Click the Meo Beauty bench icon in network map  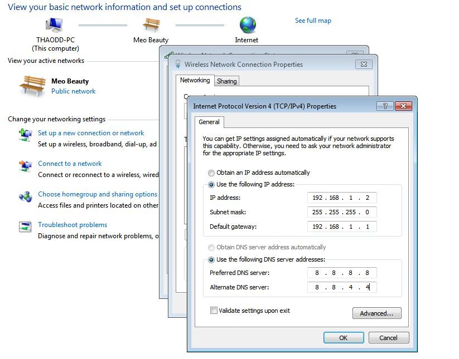pyautogui.click(x=151, y=25)
